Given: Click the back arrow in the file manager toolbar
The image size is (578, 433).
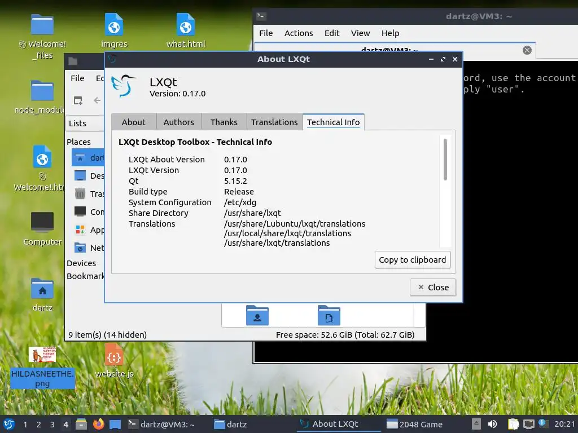Looking at the screenshot, I should click(97, 100).
